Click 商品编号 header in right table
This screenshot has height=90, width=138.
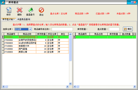pyautogui.click(x=83, y=34)
